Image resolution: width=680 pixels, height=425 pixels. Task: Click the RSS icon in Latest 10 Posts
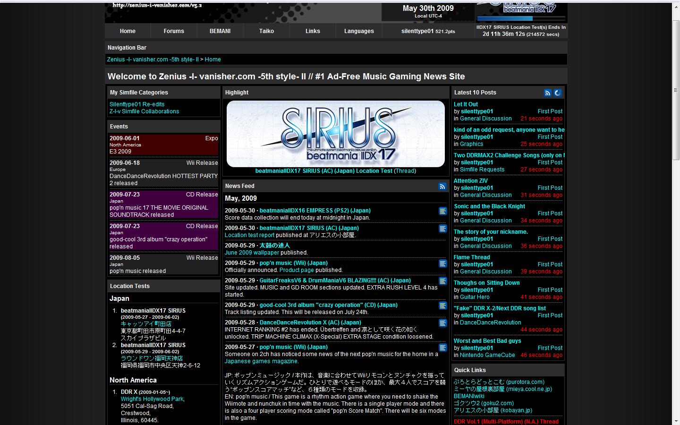click(x=548, y=93)
